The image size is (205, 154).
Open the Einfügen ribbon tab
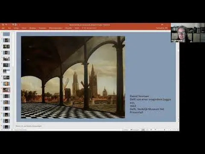click(x=16, y=28)
